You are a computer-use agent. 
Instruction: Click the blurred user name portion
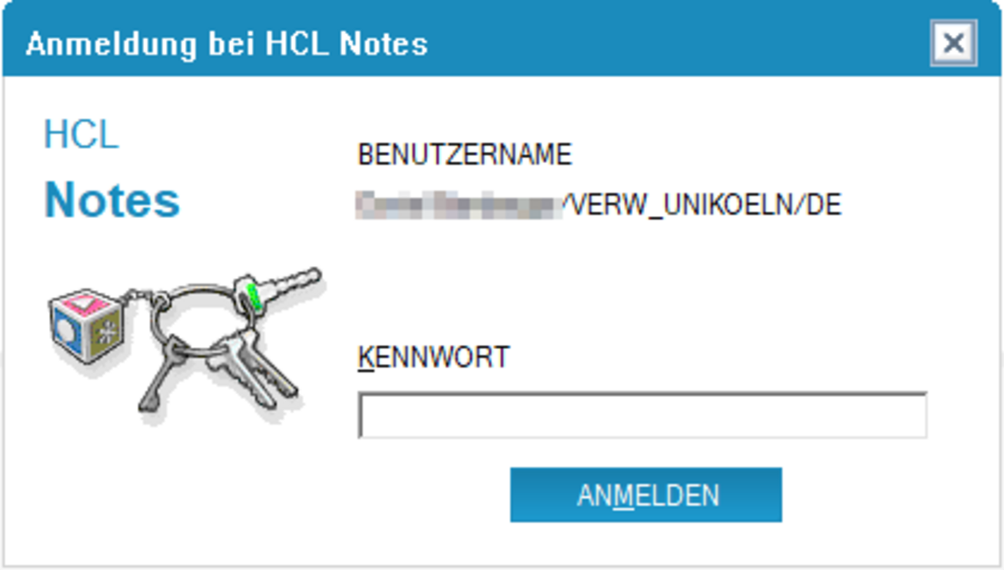(x=459, y=206)
